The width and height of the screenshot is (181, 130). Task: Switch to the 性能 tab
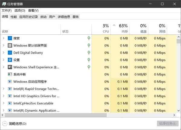click(x=14, y=17)
